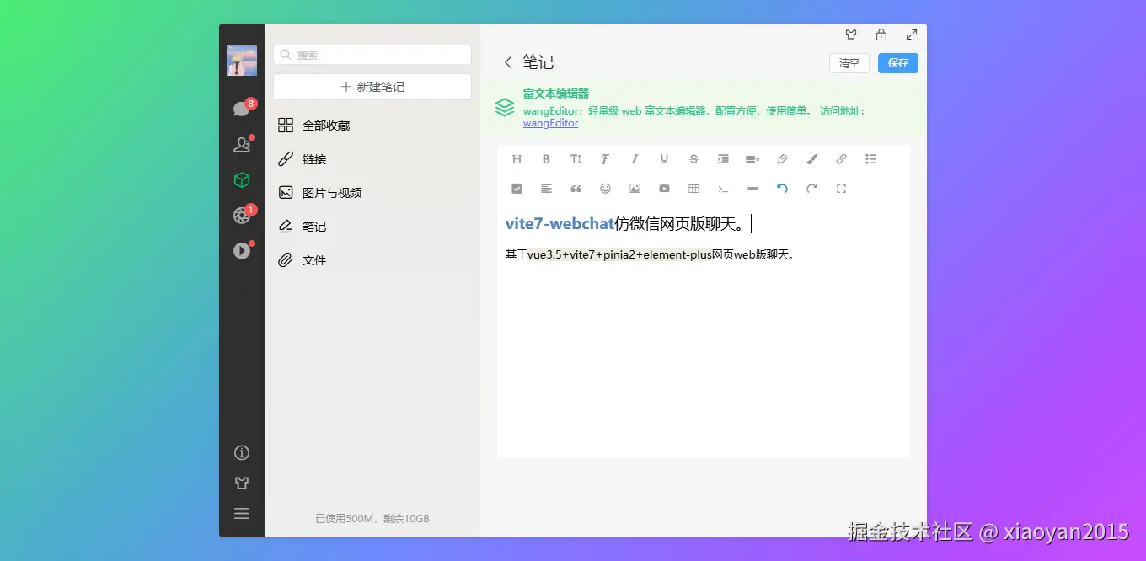Open the line-height dropdown
Screen dimensions: 1146x561
tap(752, 158)
